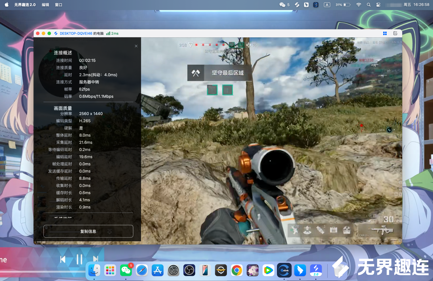Launch OBS Studio from the Dock
Image resolution: width=433 pixels, height=281 pixels.
coord(189,270)
